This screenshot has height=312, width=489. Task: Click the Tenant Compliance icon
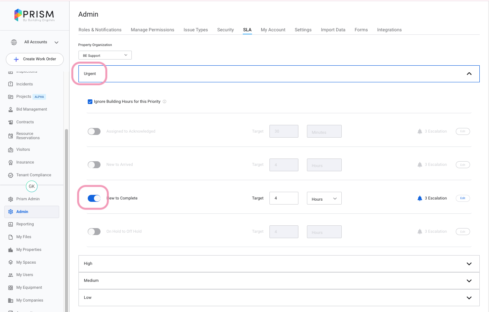click(x=11, y=175)
